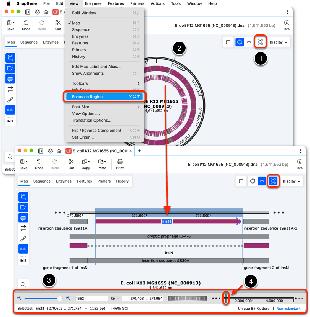The height and width of the screenshot is (317, 310).
Task: Click Cut scissors icon in back window
Action: pos(58,23)
